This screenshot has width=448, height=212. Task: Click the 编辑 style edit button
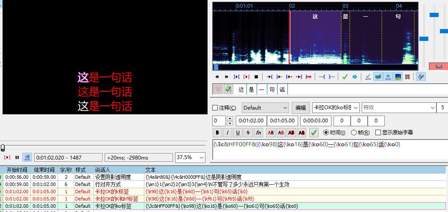[x=301, y=108]
